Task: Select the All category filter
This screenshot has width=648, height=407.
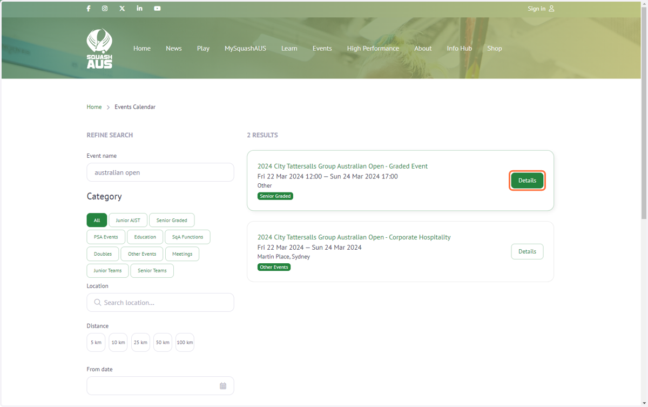Action: pyautogui.click(x=97, y=220)
